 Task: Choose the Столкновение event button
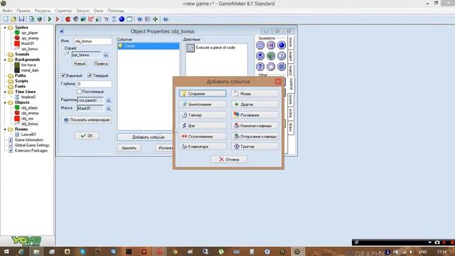203,136
